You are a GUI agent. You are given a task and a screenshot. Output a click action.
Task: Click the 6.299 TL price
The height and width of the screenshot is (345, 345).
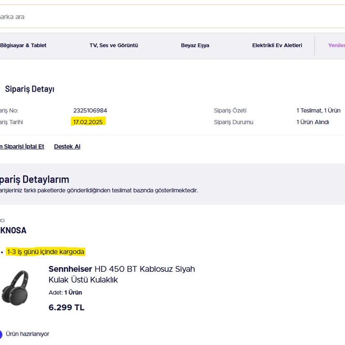click(x=66, y=308)
